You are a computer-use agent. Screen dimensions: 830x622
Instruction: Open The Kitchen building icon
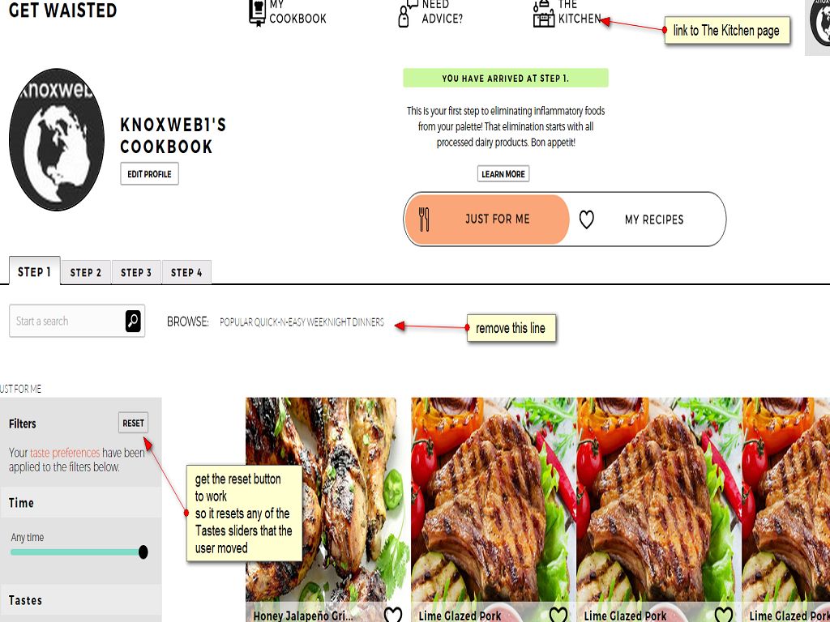pyautogui.click(x=543, y=14)
